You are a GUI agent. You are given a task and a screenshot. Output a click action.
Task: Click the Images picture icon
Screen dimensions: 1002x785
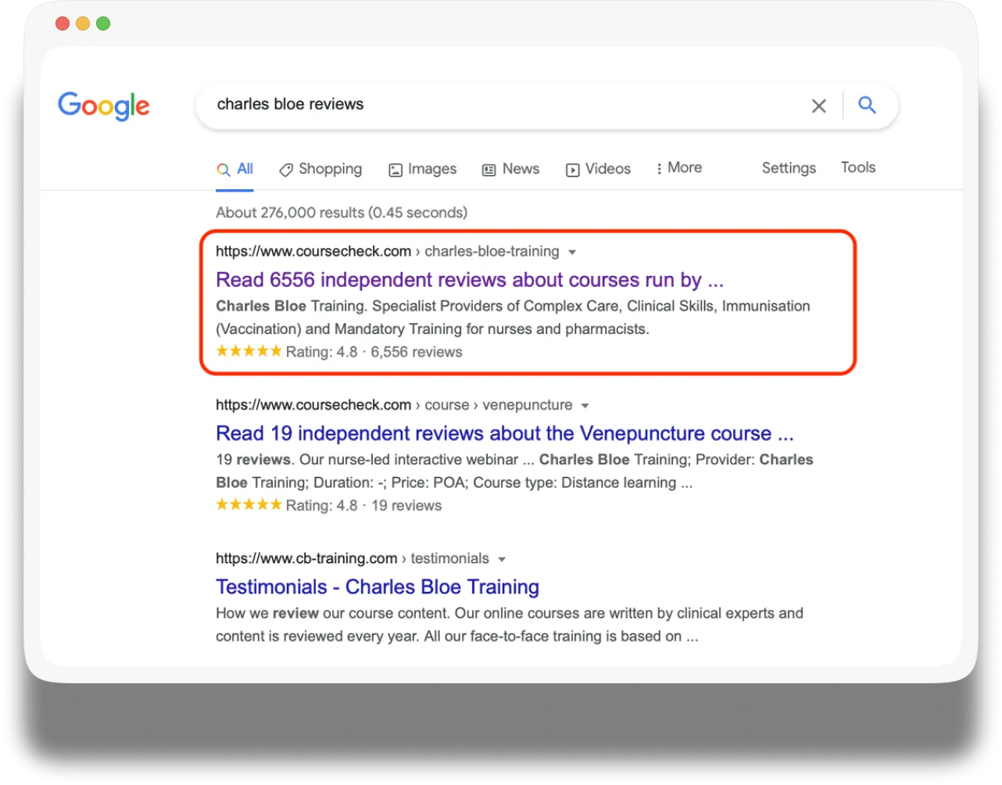[395, 170]
